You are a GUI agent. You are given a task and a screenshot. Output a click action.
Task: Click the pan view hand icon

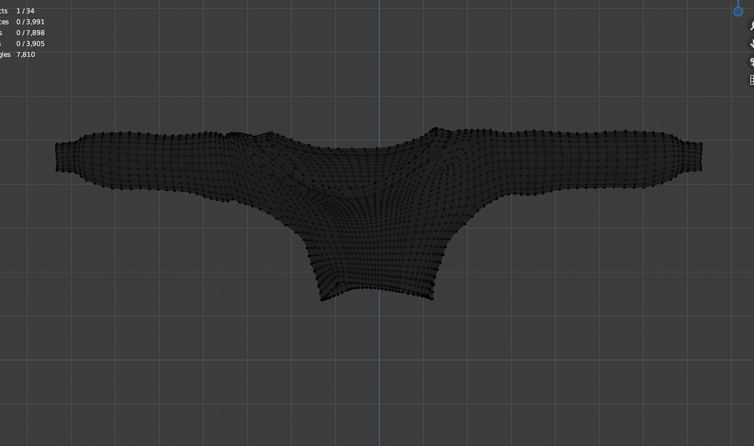pos(752,44)
